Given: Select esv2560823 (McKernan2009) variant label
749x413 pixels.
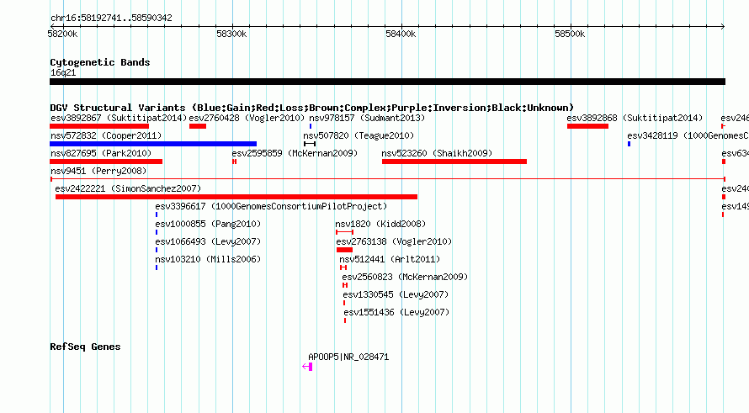Looking at the screenshot, I should click(405, 277).
